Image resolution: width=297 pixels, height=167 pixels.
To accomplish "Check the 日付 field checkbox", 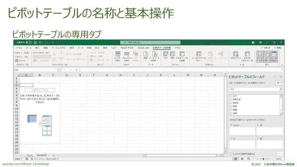I will [231, 96].
